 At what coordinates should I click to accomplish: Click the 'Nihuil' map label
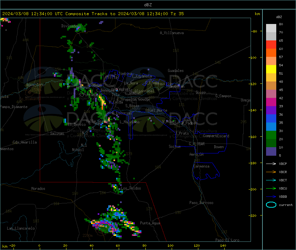tap(78, 150)
